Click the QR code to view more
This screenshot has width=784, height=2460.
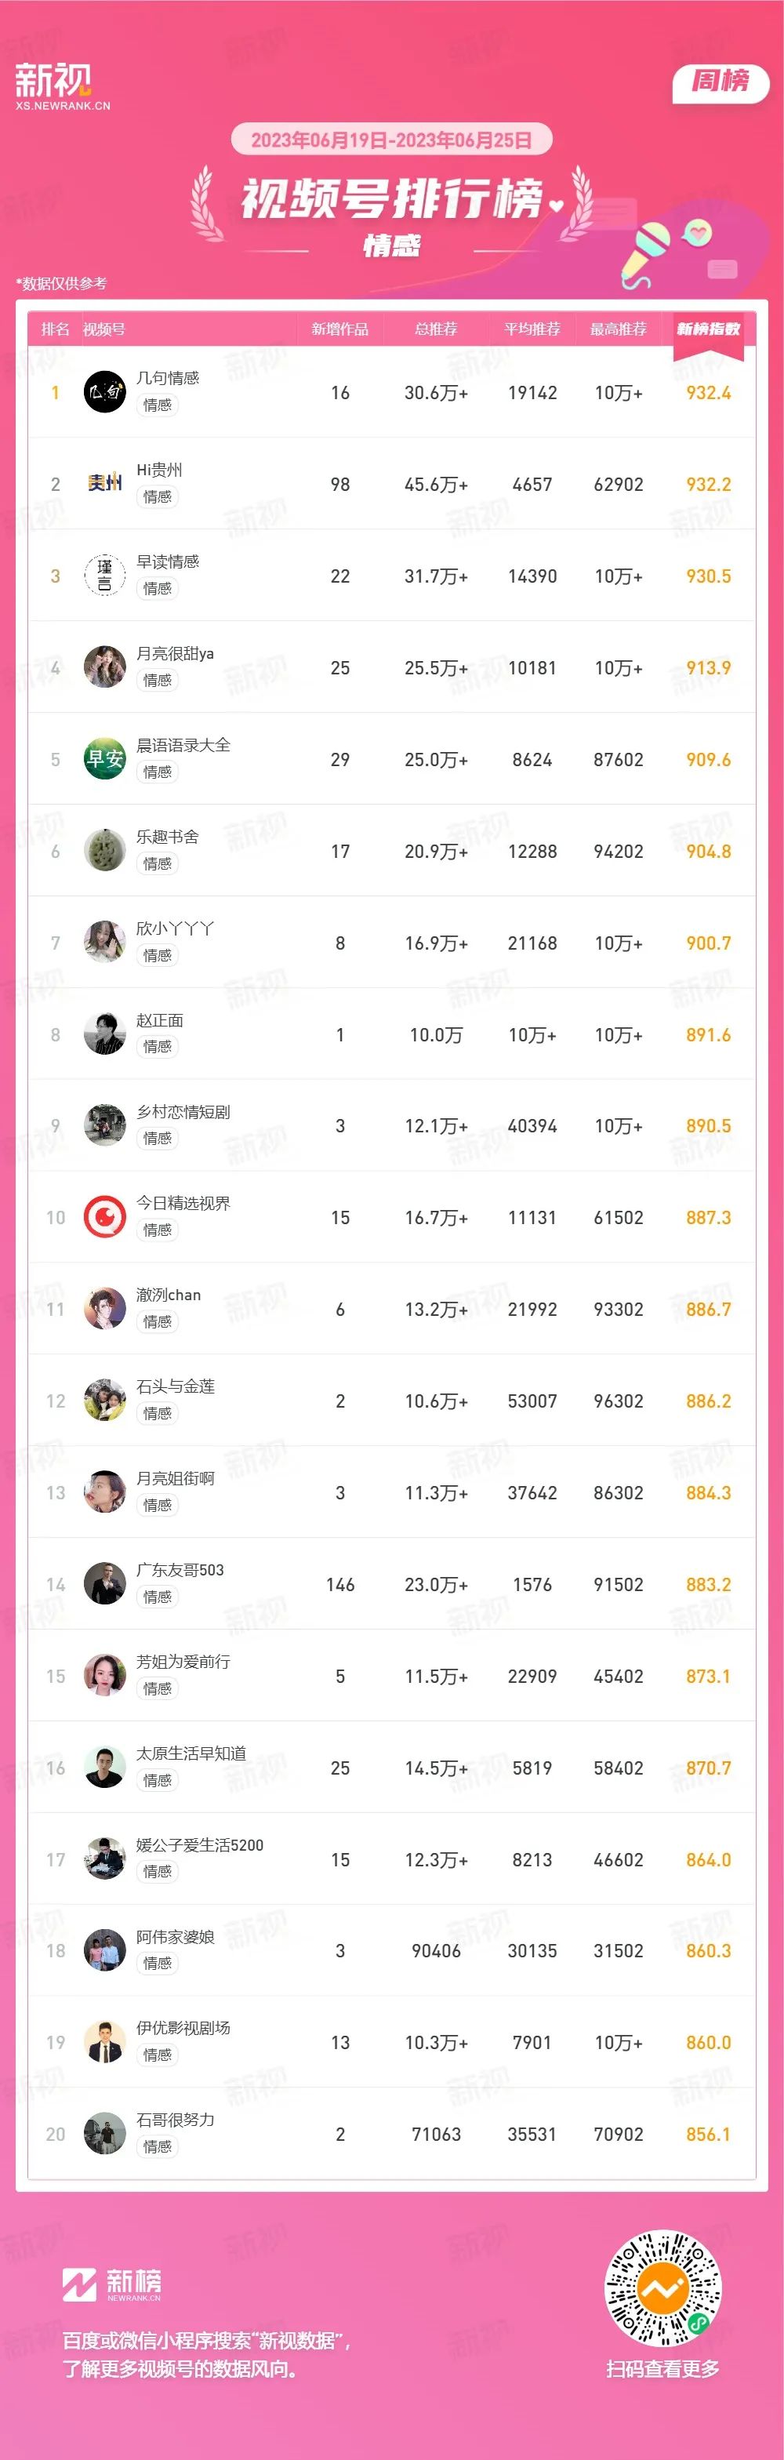664,2288
